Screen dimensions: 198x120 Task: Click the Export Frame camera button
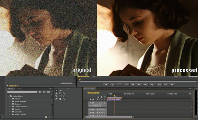pos(172,84)
